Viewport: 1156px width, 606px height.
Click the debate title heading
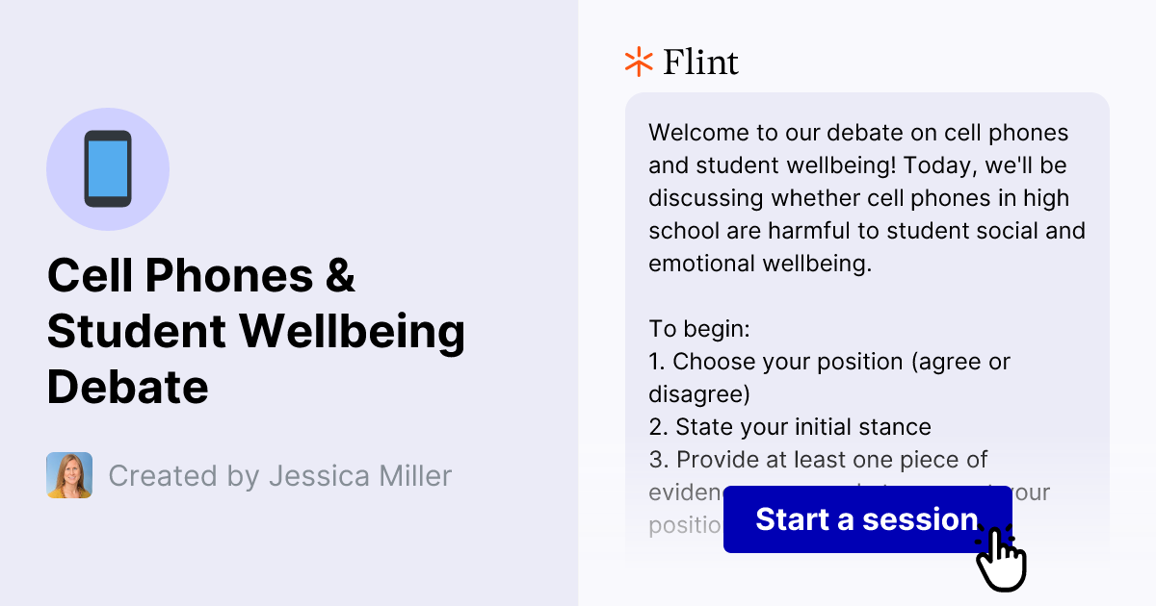coord(256,332)
